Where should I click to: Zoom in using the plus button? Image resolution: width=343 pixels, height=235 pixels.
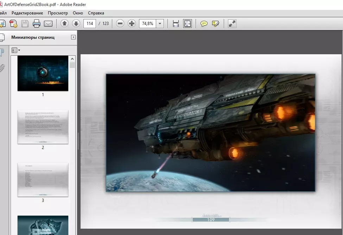click(132, 24)
